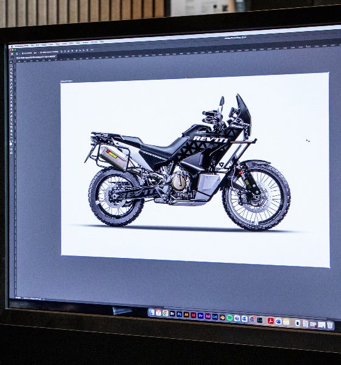The image size is (341, 365).
Task: Open the Move tool preset picker arrow
Action: (19, 54)
